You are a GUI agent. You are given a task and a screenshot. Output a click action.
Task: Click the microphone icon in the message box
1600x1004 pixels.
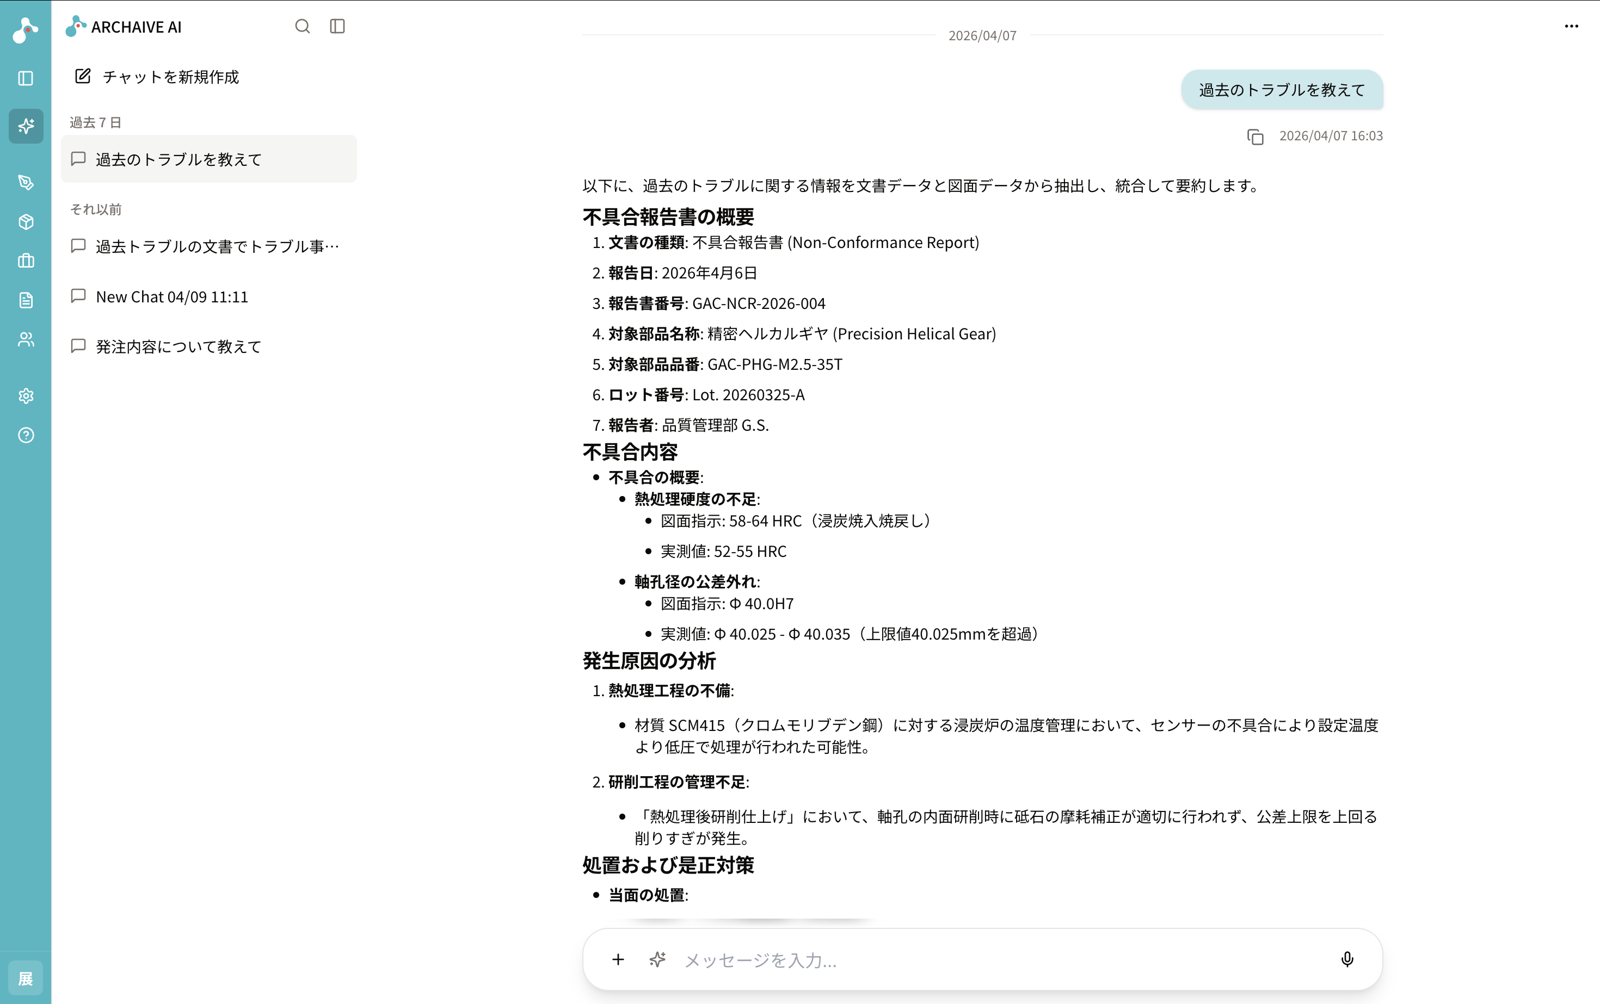coord(1347,959)
